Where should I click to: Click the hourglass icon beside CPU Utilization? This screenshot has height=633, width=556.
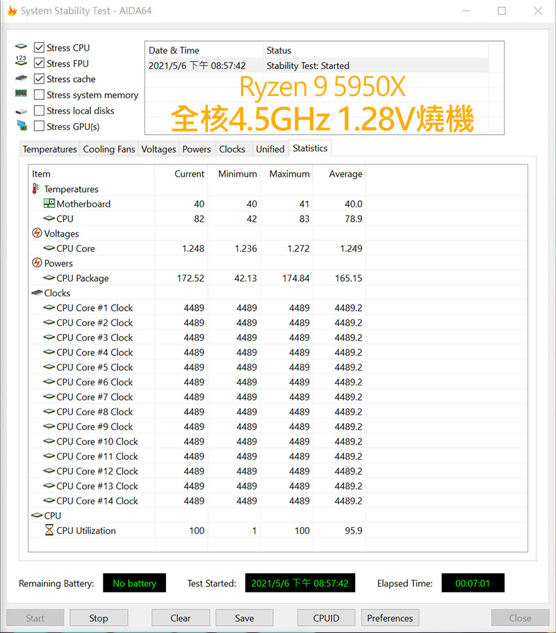click(49, 530)
